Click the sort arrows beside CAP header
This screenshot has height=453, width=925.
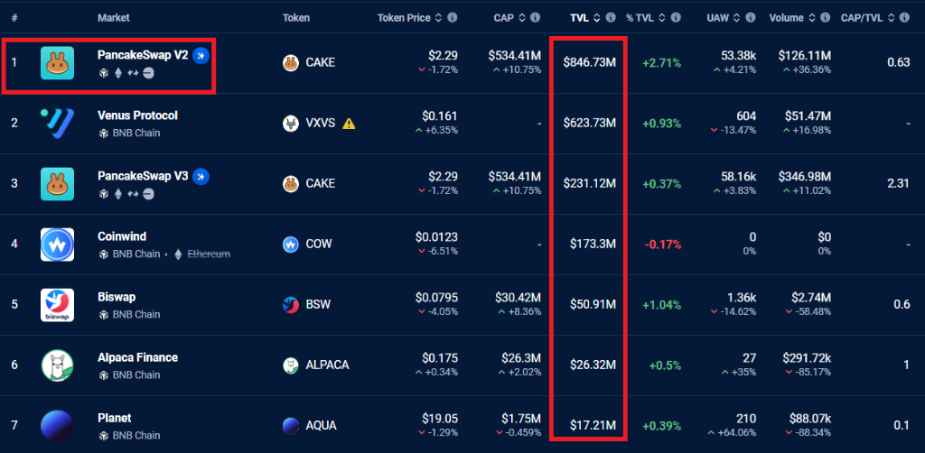pyautogui.click(x=522, y=17)
